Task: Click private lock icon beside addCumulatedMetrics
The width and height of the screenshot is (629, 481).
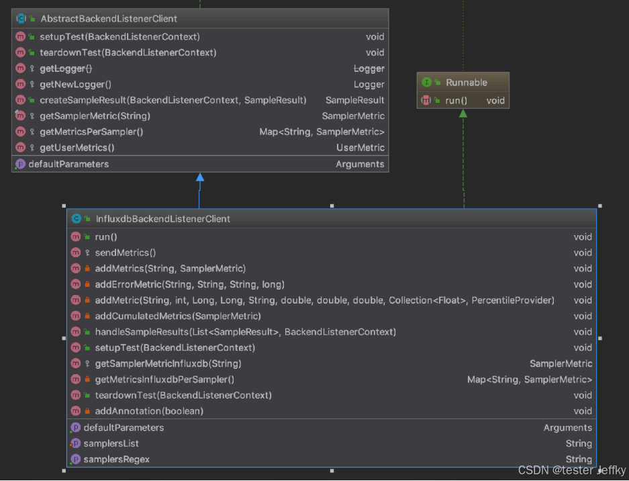Action: [x=87, y=316]
